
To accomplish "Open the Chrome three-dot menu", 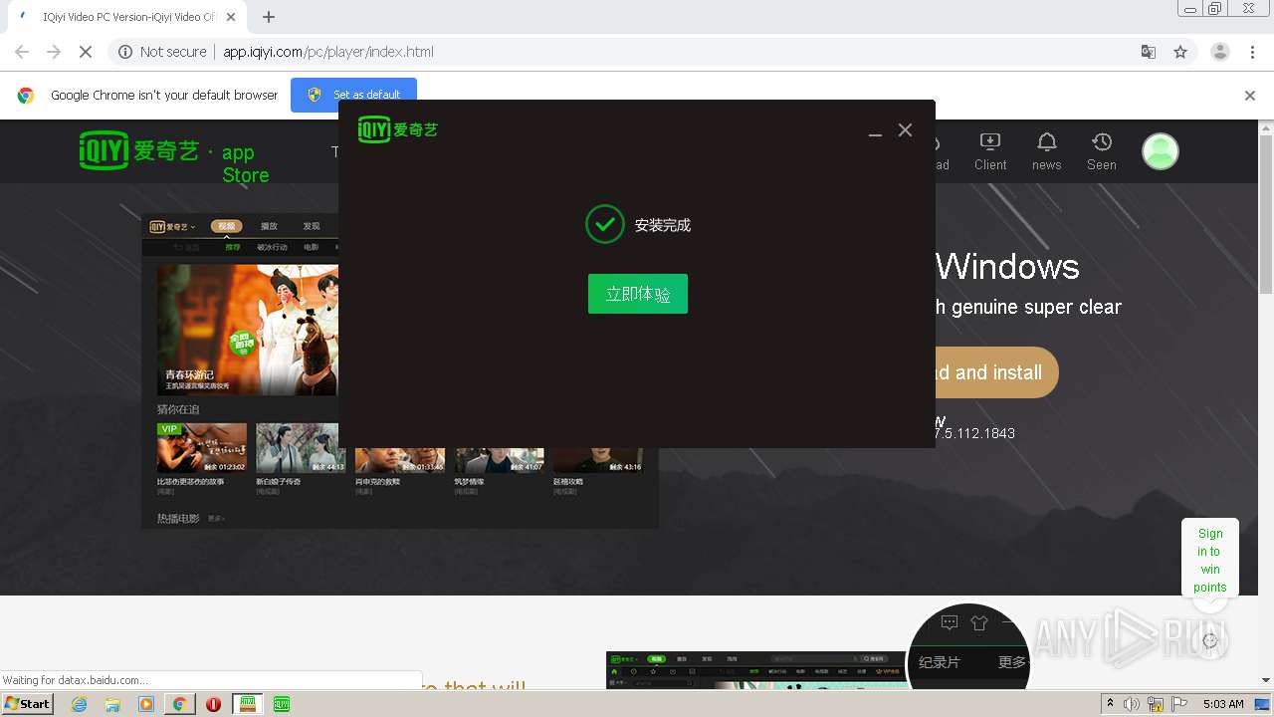I will click(x=1252, y=52).
